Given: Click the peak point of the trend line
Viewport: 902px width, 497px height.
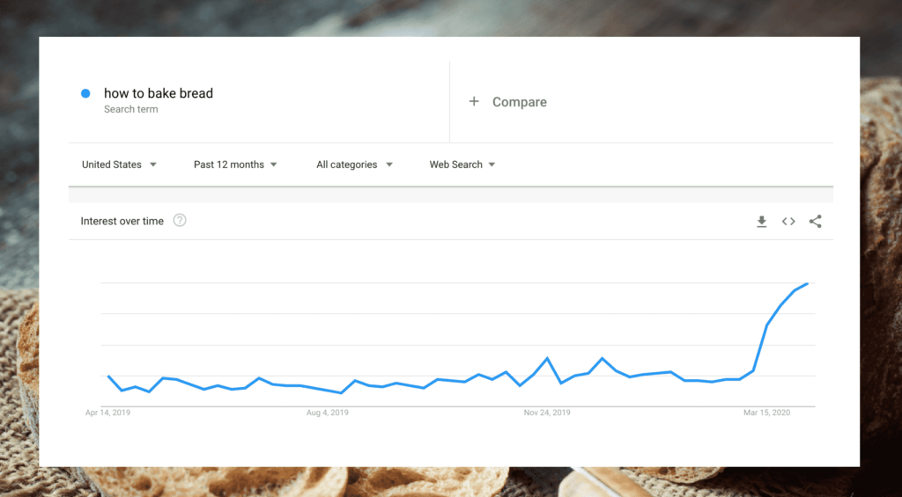Looking at the screenshot, I should [x=808, y=283].
